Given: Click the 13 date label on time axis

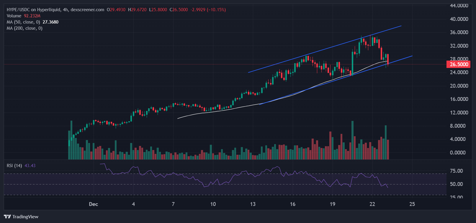Looking at the screenshot, I should (x=253, y=204).
